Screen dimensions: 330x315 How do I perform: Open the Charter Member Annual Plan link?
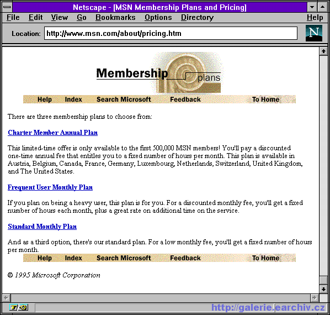(52, 133)
